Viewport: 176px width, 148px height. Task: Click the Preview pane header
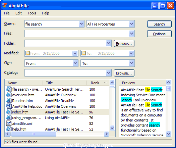coord(142,83)
